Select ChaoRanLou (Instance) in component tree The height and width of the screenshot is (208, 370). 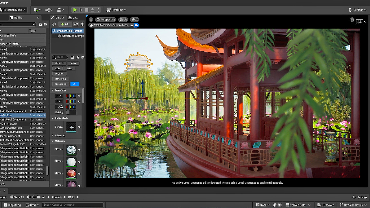click(67, 31)
